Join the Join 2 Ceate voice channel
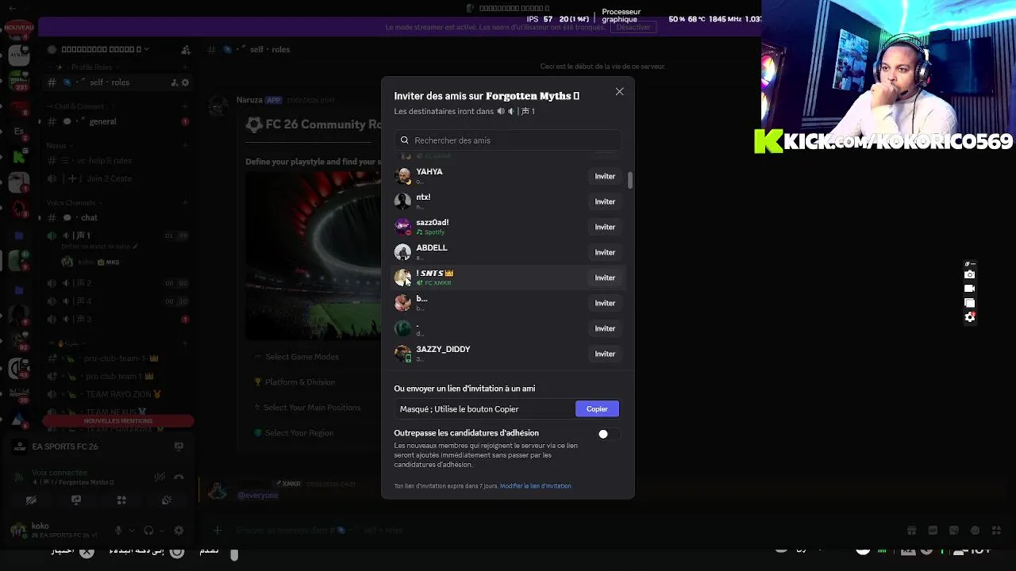This screenshot has width=1016, height=571. point(117,179)
